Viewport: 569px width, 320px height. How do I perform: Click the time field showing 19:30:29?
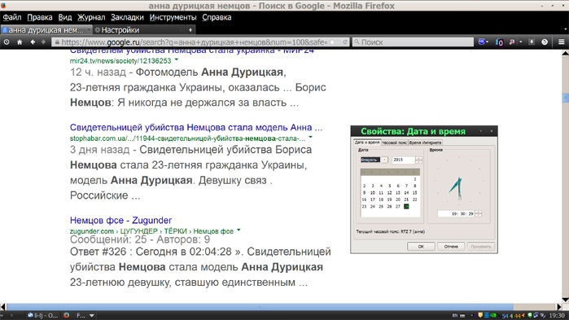click(456, 213)
